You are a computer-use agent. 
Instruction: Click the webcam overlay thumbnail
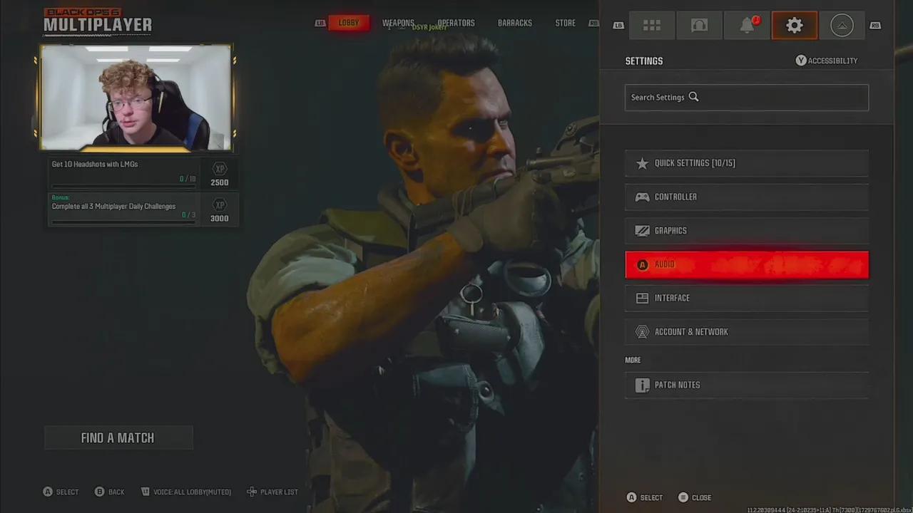tap(136, 98)
